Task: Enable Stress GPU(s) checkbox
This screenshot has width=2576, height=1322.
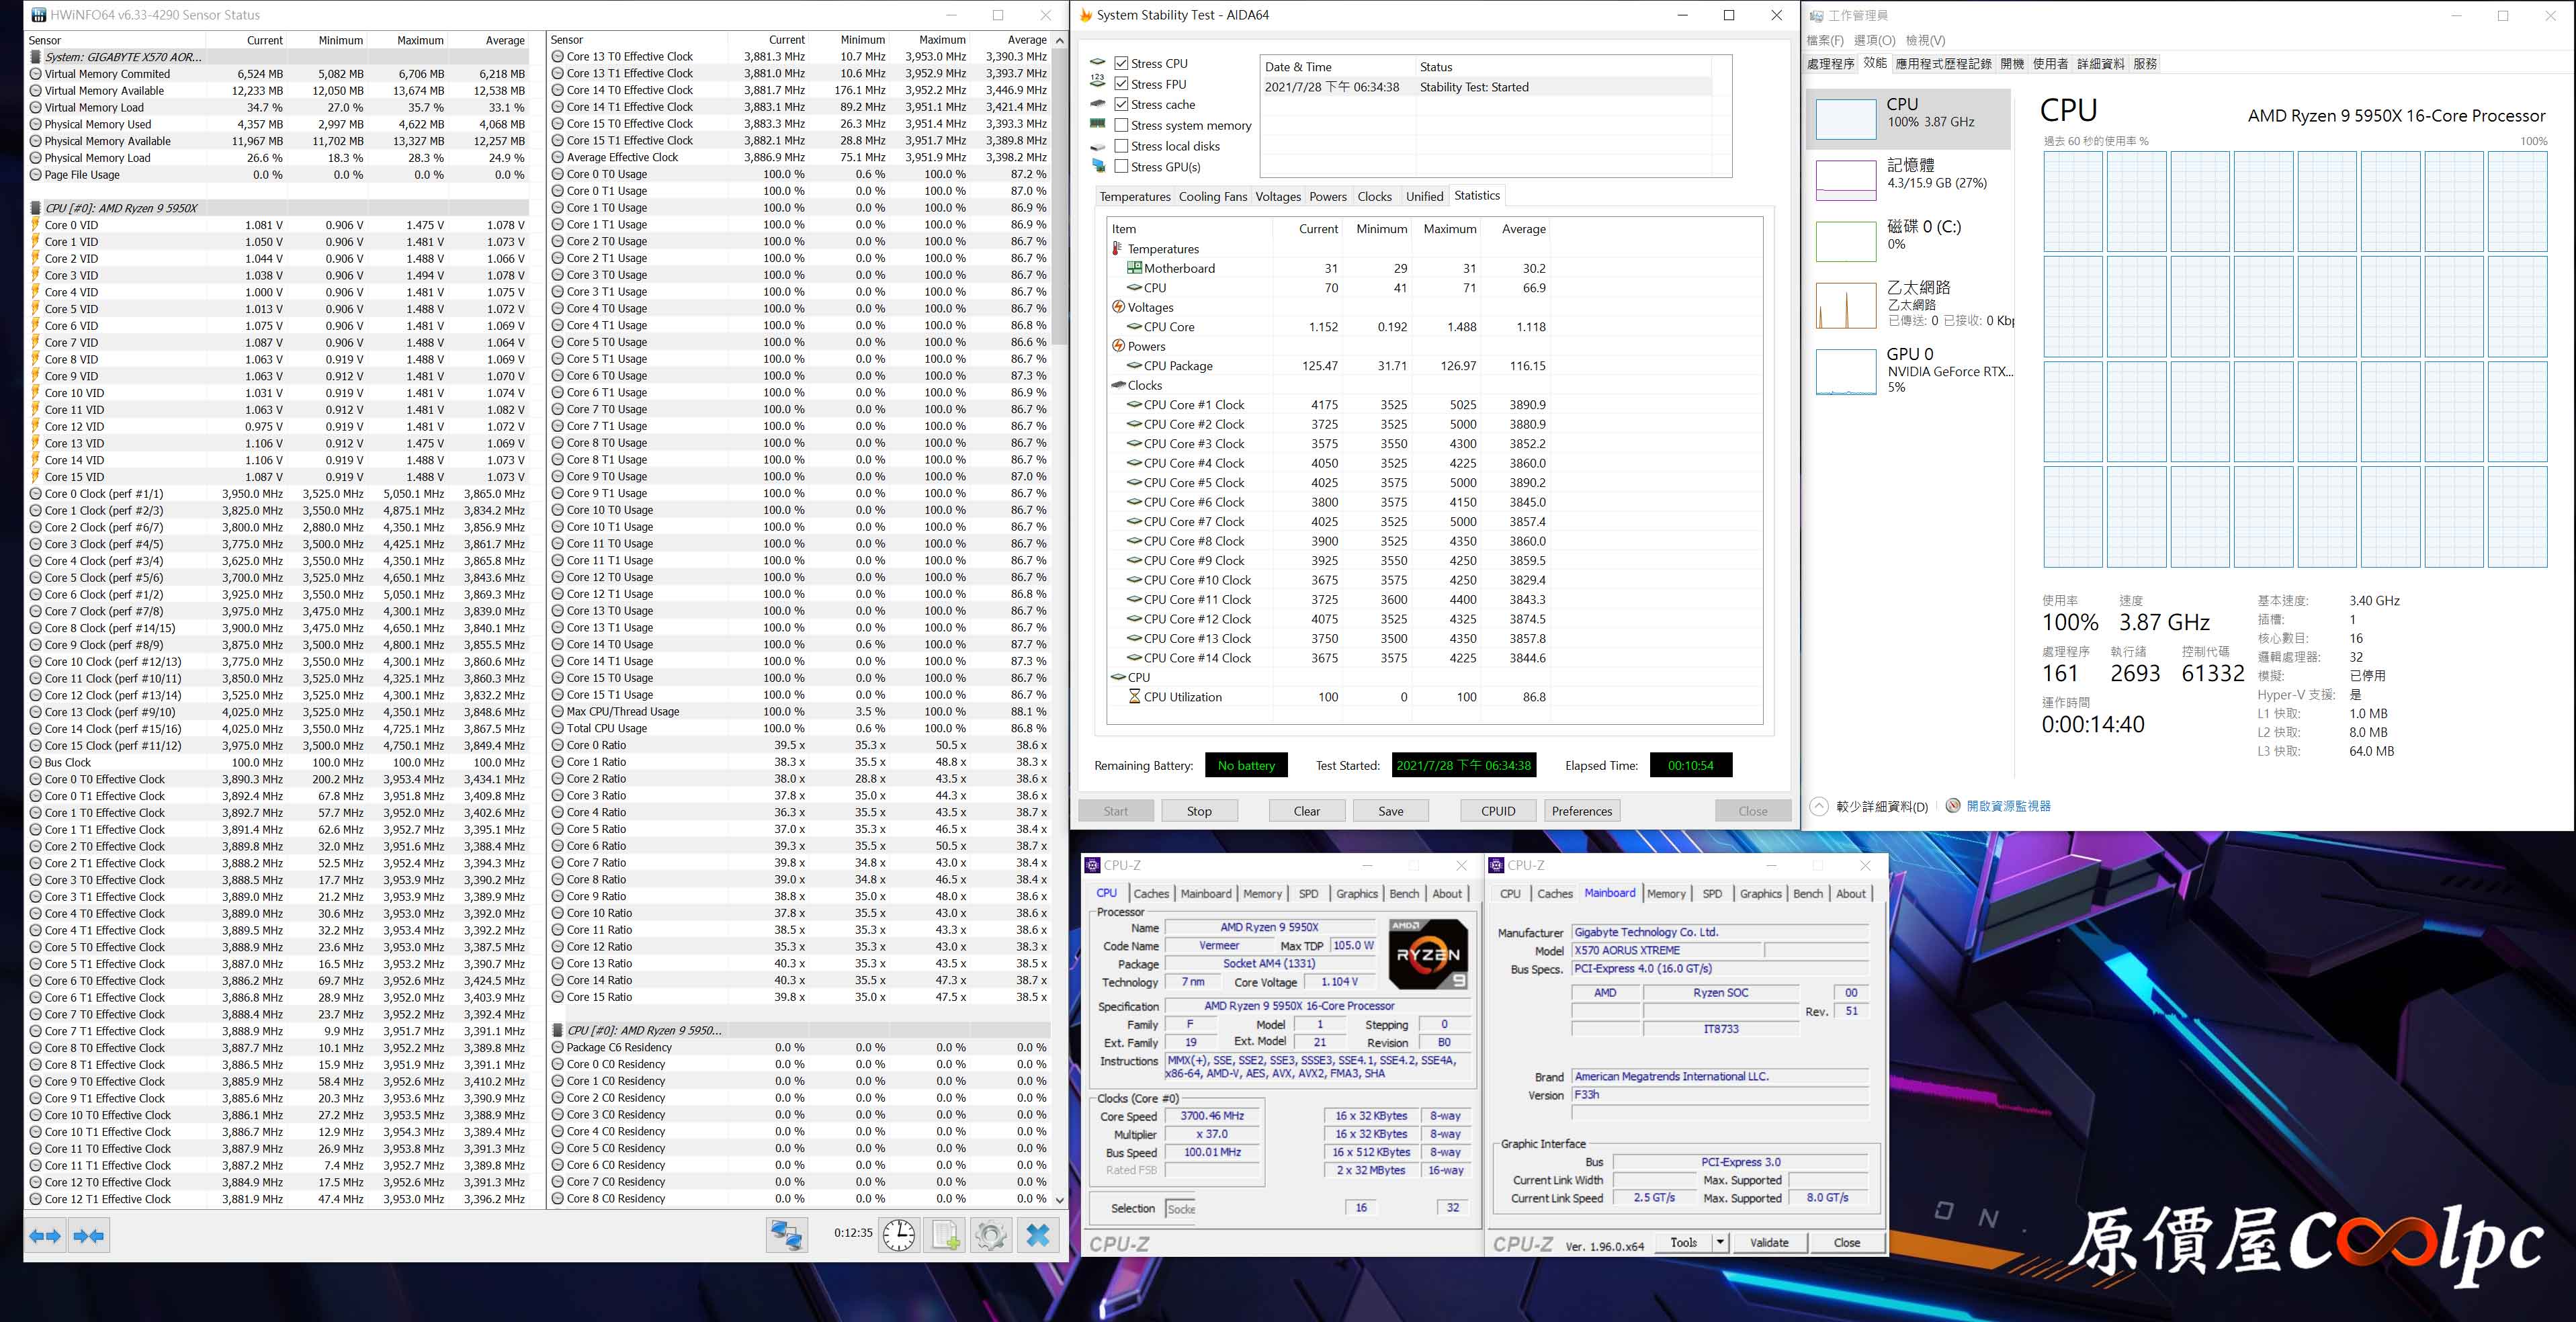Action: coord(1121,167)
